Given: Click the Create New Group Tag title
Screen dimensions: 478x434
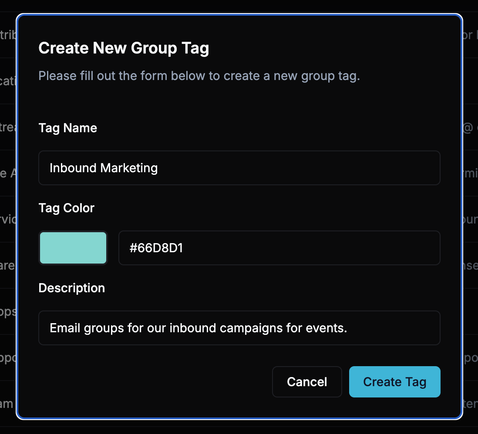Looking at the screenshot, I should point(124,48).
